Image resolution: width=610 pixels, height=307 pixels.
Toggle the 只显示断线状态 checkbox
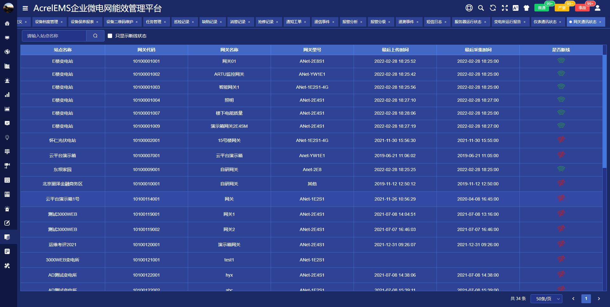110,36
